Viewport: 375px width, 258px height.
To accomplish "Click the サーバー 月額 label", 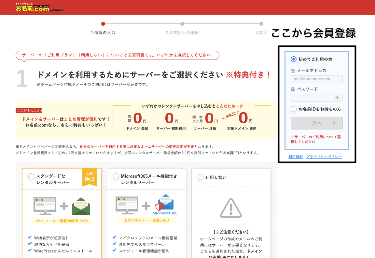I will pyautogui.click(x=205, y=129).
